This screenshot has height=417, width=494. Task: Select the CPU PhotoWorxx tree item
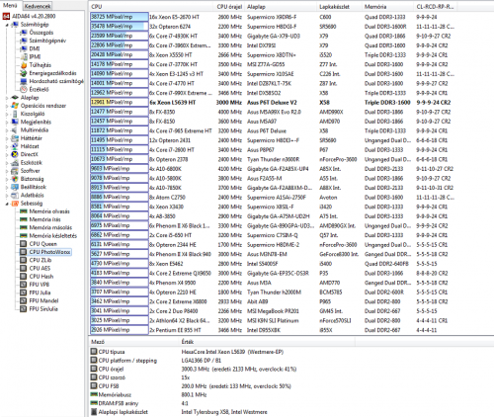tap(49, 252)
